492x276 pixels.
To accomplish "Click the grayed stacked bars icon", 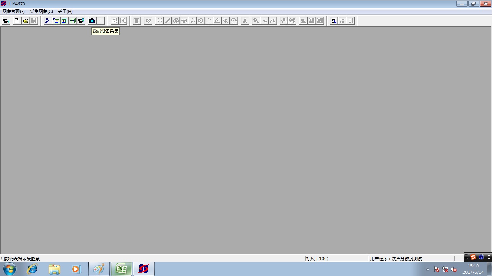I will tap(137, 21).
